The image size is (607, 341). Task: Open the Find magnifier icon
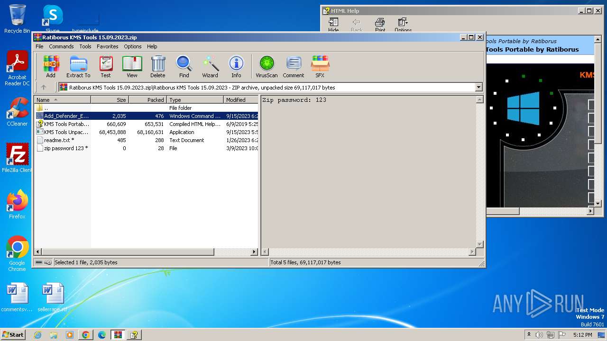tap(184, 66)
